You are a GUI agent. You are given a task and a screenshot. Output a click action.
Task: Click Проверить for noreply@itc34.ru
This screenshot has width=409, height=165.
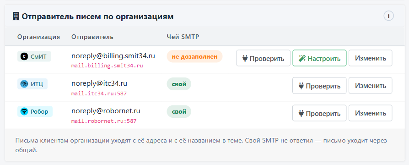pyautogui.click(x=319, y=86)
